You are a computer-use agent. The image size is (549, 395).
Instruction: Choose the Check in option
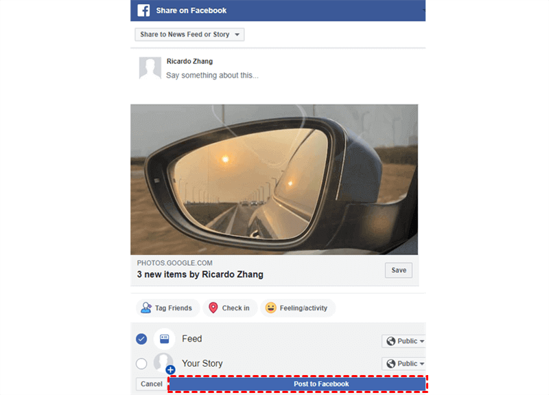tap(230, 308)
